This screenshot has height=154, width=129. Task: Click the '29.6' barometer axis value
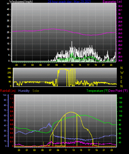click(120, 30)
